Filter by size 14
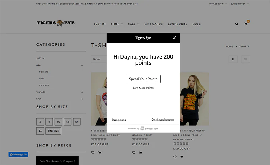Viewport: 270px width, 165px height. tap(77, 122)
